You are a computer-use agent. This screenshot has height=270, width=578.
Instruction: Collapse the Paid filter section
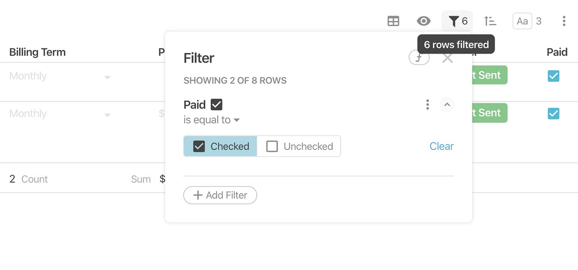click(447, 105)
